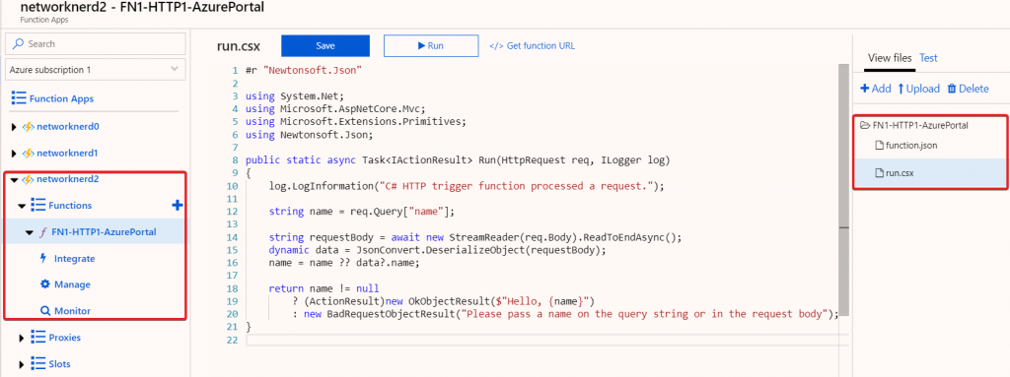
Task: Open Integrate settings
Action: 74,259
